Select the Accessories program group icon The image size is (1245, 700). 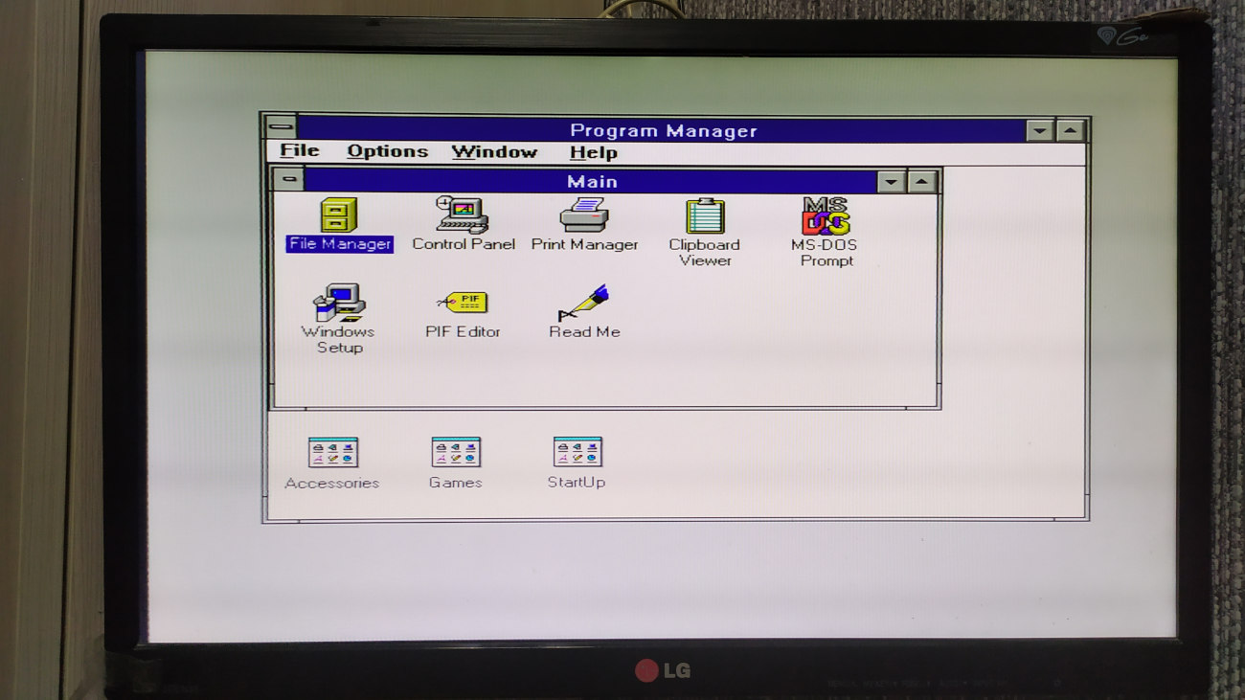pos(333,453)
